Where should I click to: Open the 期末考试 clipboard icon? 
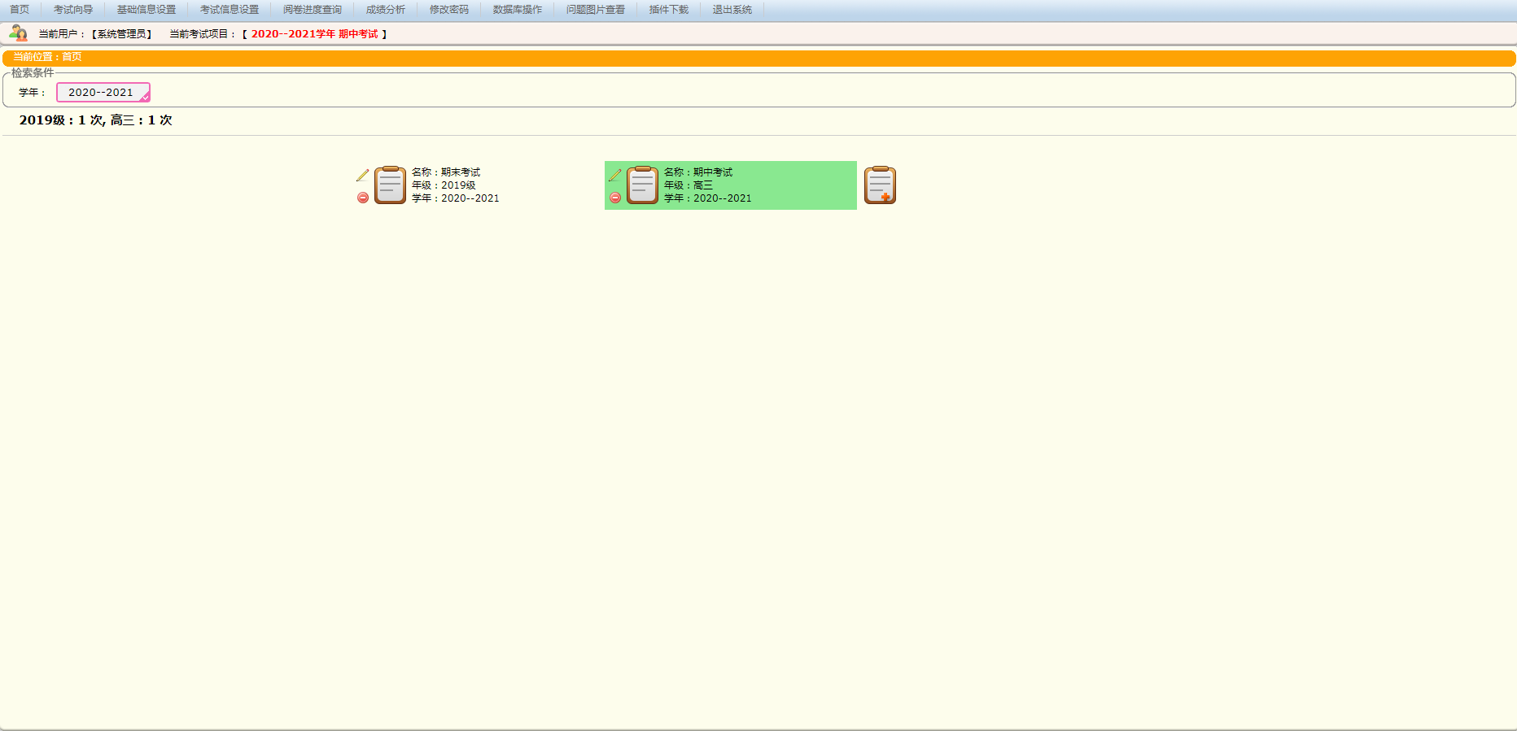[x=390, y=185]
